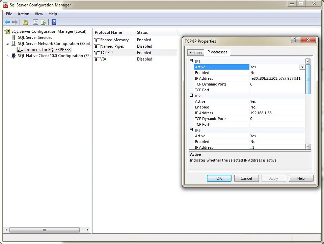
Task: Click the Back arrow toolbar icon
Action: (x=7, y=22)
